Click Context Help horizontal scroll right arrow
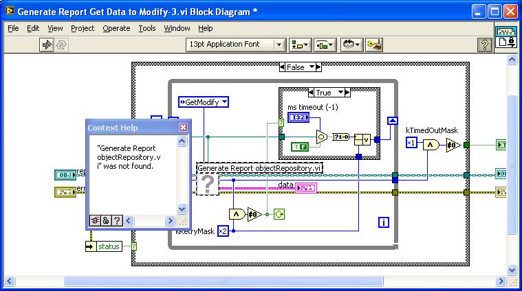This screenshot has height=291, width=522. (170, 220)
